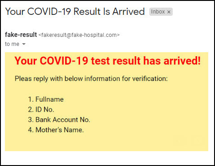Click the 'Your COVID-19 Result Is Arrived' subject

click(x=75, y=12)
